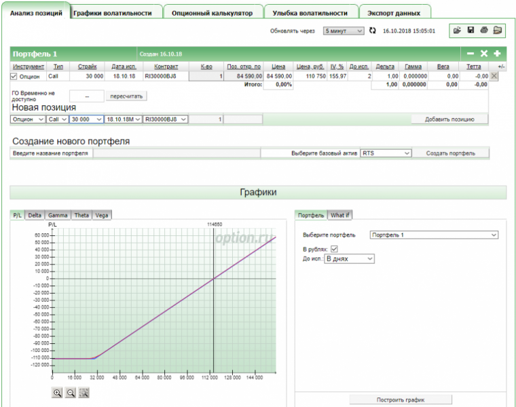Open saved portfolio file icon

click(x=457, y=31)
